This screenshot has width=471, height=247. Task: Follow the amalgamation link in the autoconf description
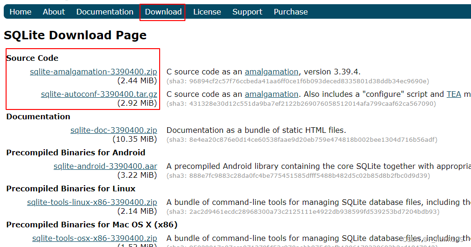pos(272,94)
